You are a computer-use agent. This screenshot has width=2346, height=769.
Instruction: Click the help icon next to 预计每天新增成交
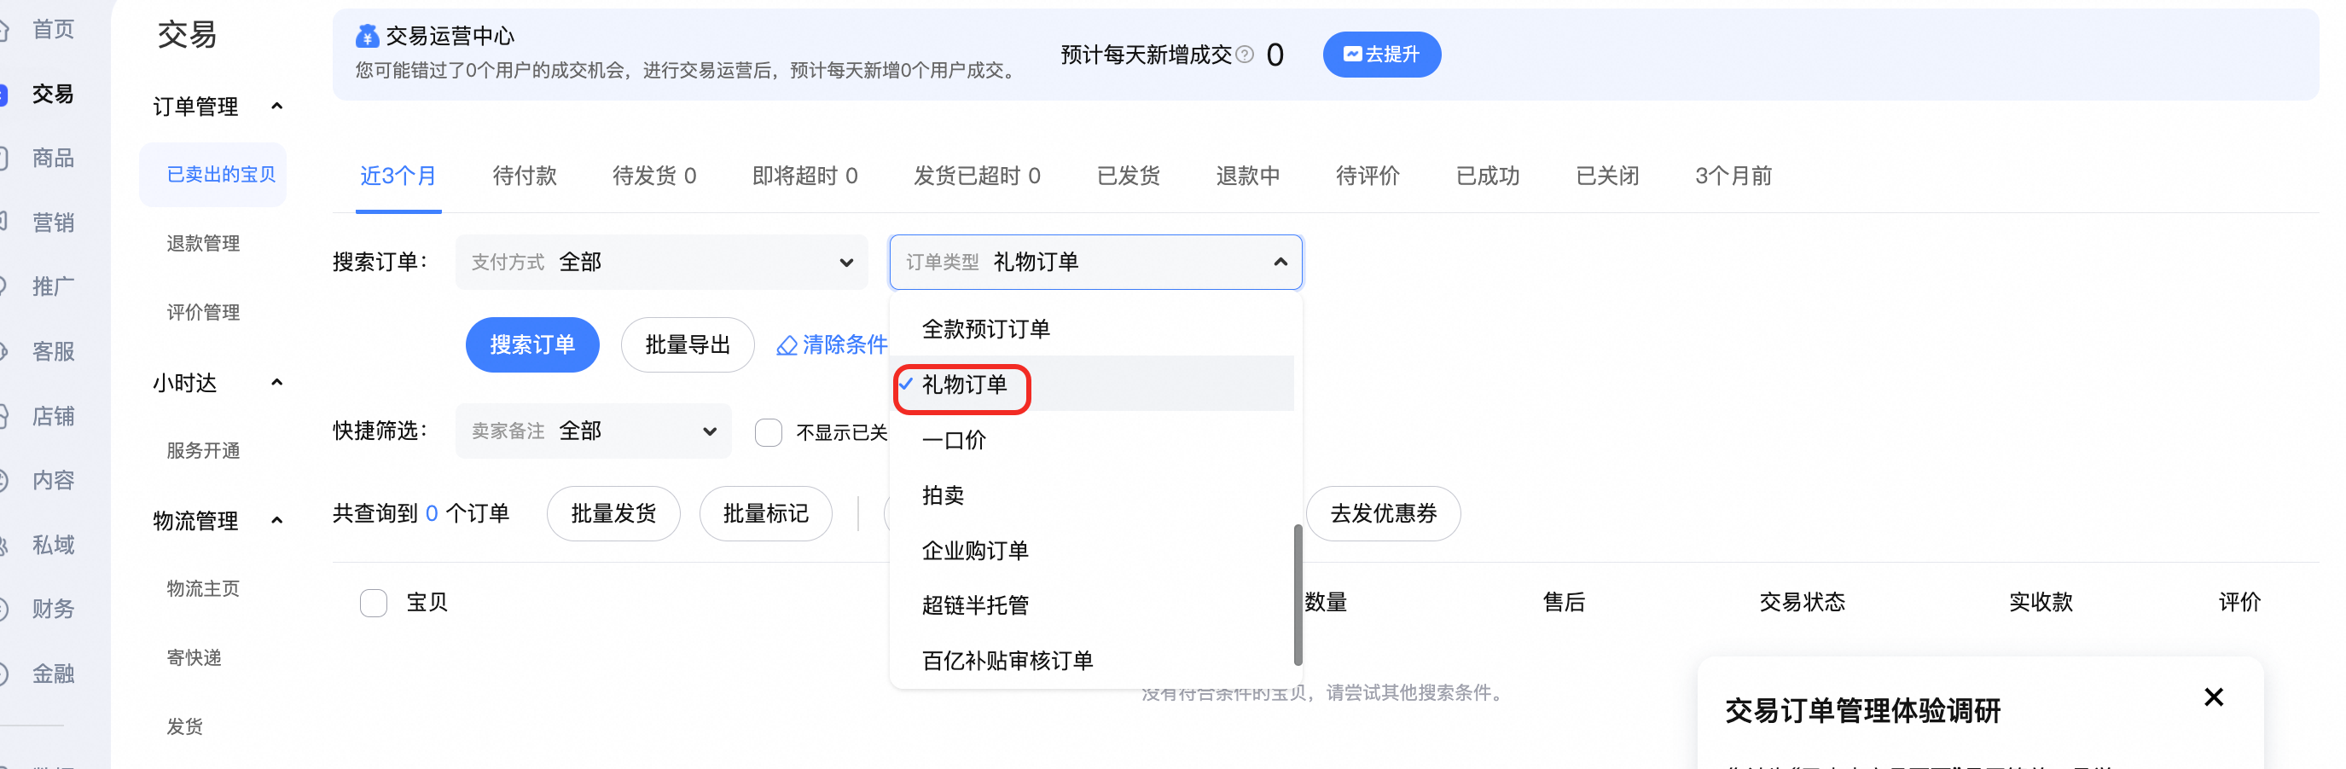[x=1245, y=55]
